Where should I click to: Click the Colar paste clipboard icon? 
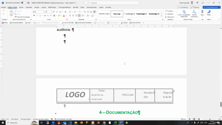point(11,12)
